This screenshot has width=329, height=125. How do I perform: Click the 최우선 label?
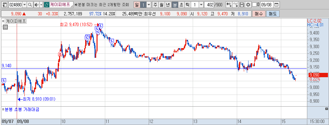(x=150, y=14)
